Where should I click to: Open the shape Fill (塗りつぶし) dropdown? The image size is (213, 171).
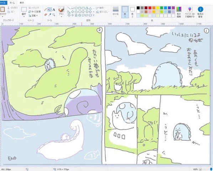coord(103,12)
